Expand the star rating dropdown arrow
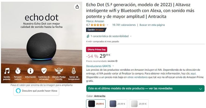The height and width of the screenshot is (108, 206). 108,25
